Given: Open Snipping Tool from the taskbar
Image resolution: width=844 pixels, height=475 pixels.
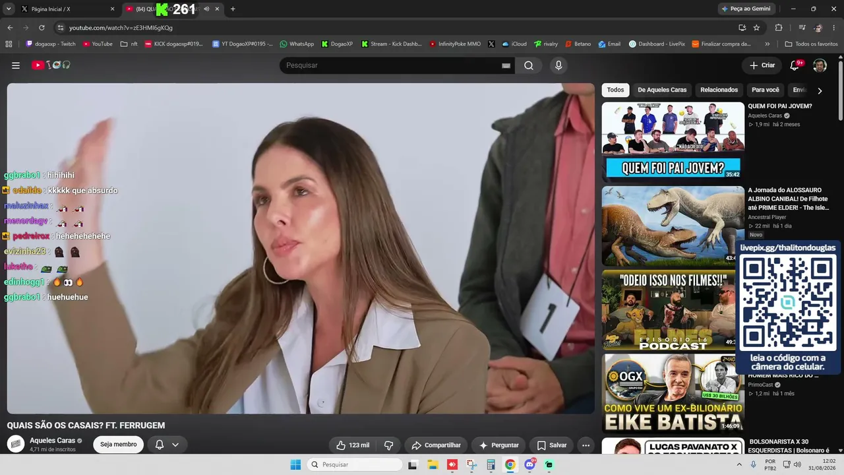Looking at the screenshot, I should pyautogui.click(x=471, y=464).
